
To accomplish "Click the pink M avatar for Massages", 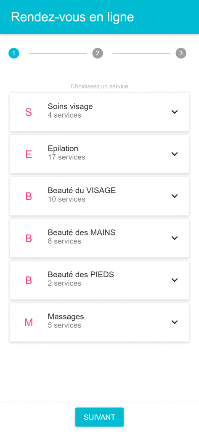I will tap(29, 323).
